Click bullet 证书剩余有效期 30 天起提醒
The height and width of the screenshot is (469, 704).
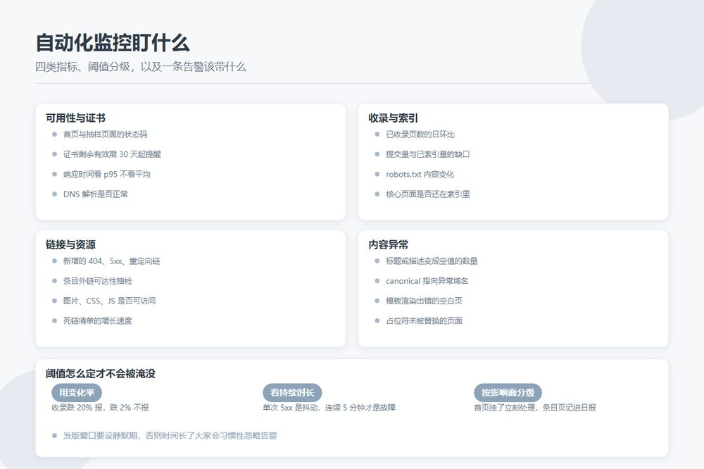112,154
